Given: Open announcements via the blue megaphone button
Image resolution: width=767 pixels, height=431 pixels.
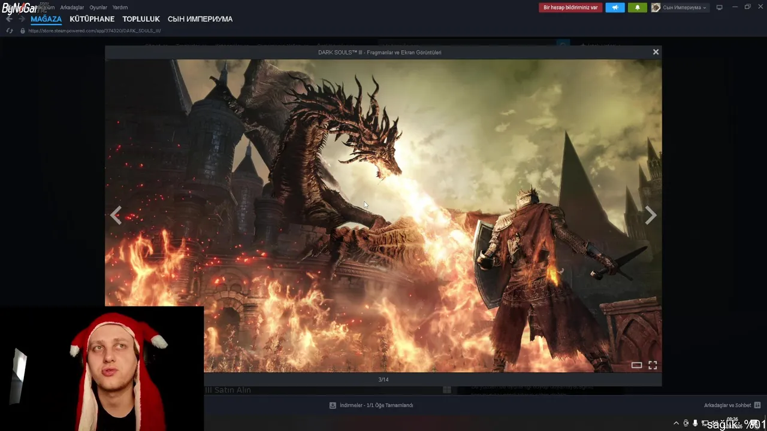Looking at the screenshot, I should pos(615,7).
